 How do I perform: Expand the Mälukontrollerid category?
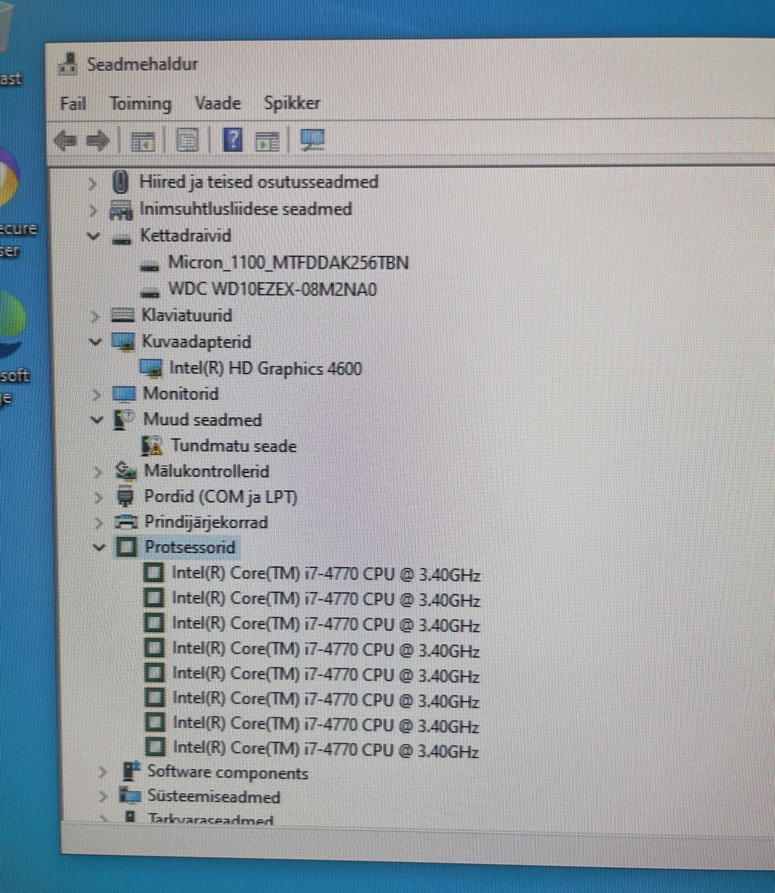(x=98, y=472)
